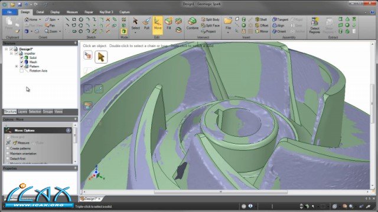Switch to the Repair ribbon tab
Viewport: 378px width, 212px height.
[x=89, y=12]
